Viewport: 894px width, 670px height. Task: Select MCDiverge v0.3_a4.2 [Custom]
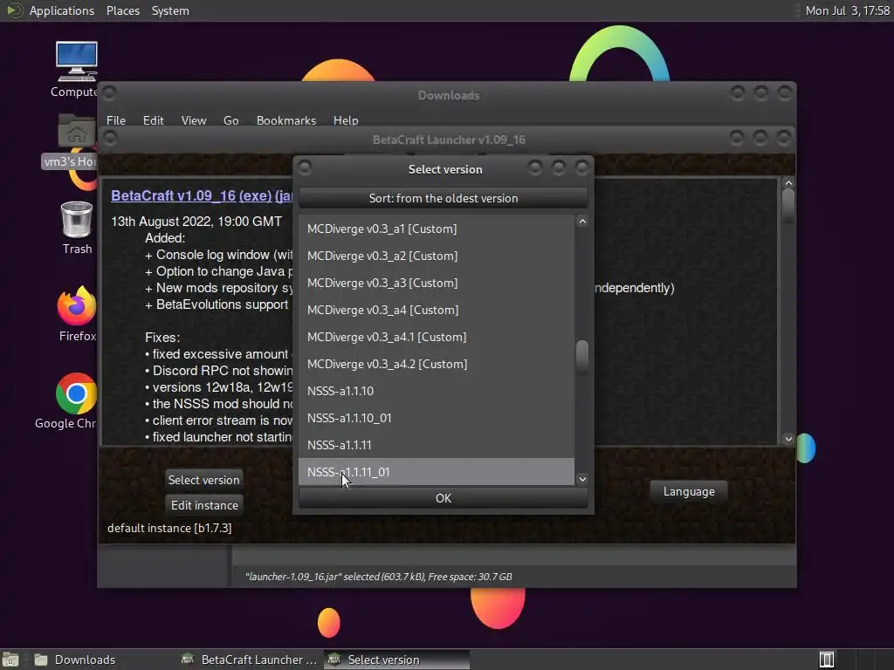pyautogui.click(x=437, y=364)
